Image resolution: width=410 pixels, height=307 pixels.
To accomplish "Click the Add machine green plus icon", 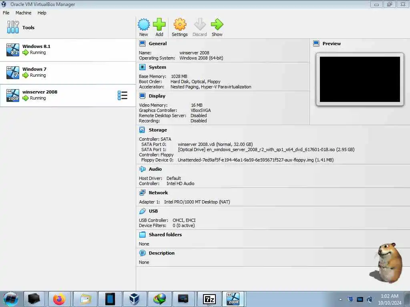I will [x=159, y=24].
